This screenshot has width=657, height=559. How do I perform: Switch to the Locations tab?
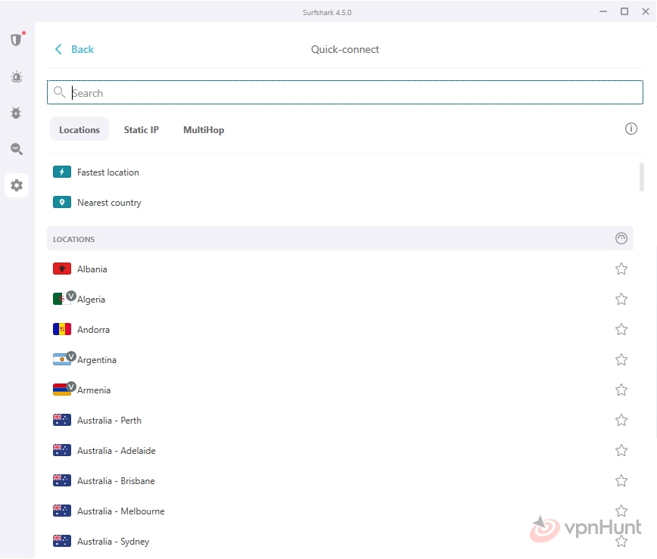[79, 130]
